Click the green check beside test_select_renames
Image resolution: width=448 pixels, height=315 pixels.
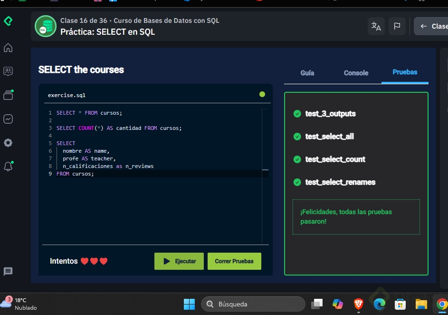coord(297,182)
